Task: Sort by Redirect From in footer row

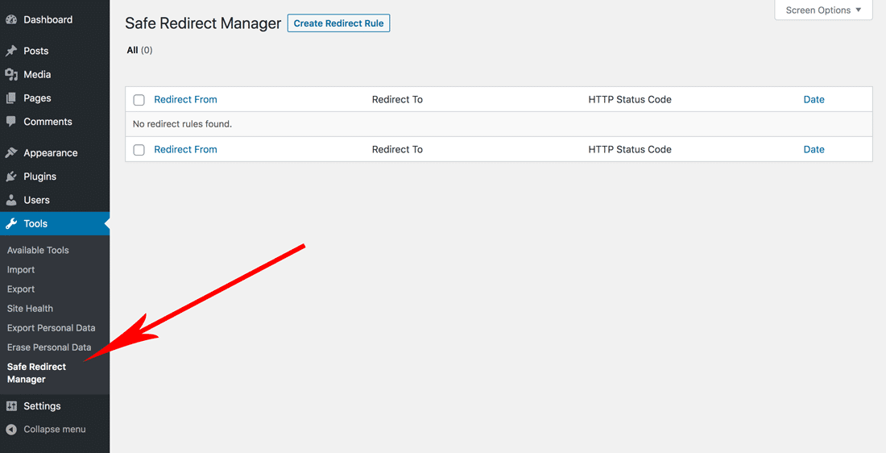Action: [x=185, y=149]
